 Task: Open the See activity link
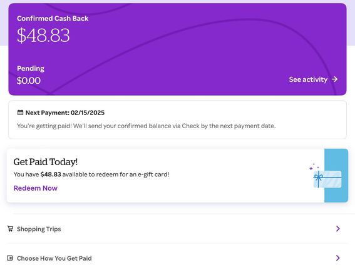[313, 79]
